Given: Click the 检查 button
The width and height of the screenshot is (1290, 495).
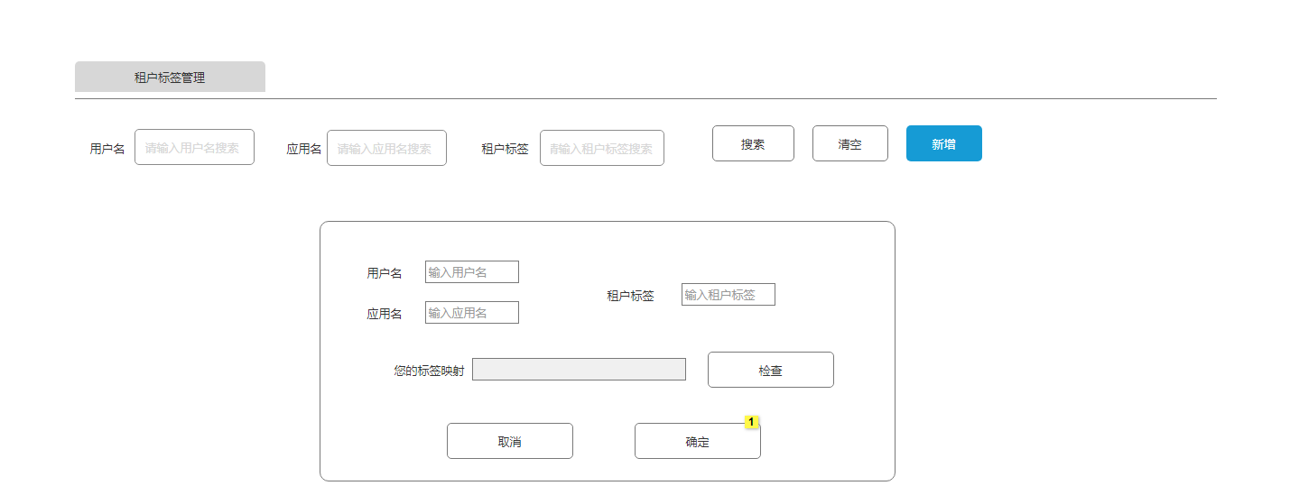Looking at the screenshot, I should point(771,370).
